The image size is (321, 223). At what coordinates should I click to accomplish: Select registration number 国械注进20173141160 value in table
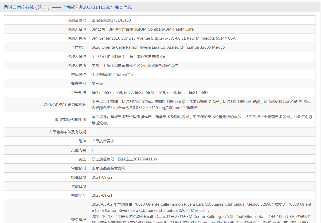111,20
